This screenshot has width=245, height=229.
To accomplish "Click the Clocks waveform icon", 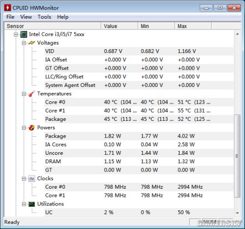I will (31, 178).
